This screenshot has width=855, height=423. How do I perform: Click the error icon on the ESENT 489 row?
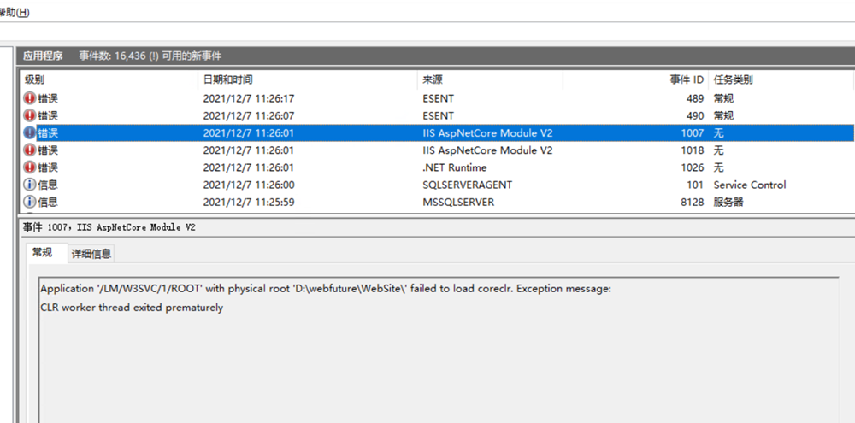(30, 98)
